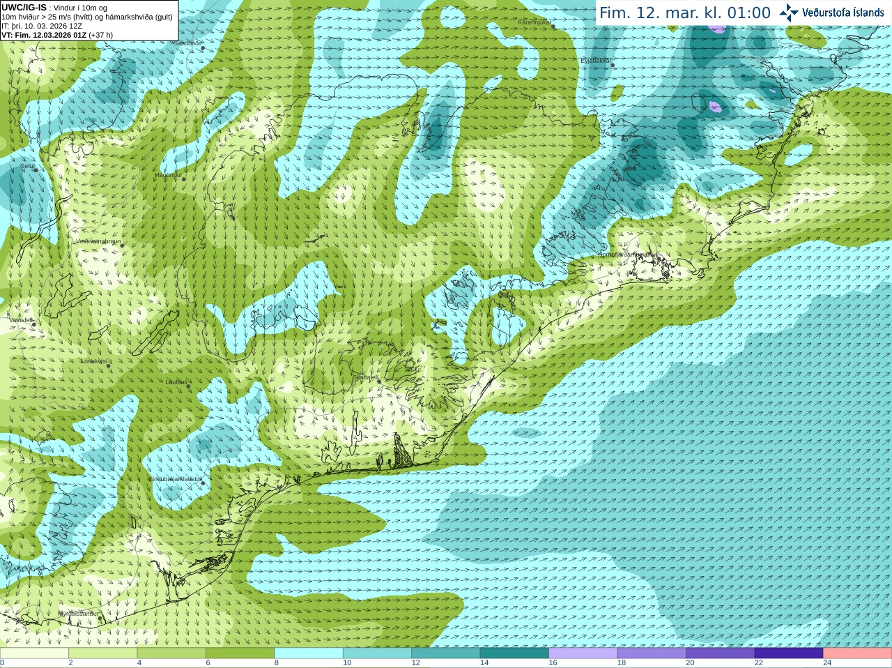Click the Kárahnjúkar station label
Image resolution: width=892 pixels, height=668 pixels.
click(535, 22)
